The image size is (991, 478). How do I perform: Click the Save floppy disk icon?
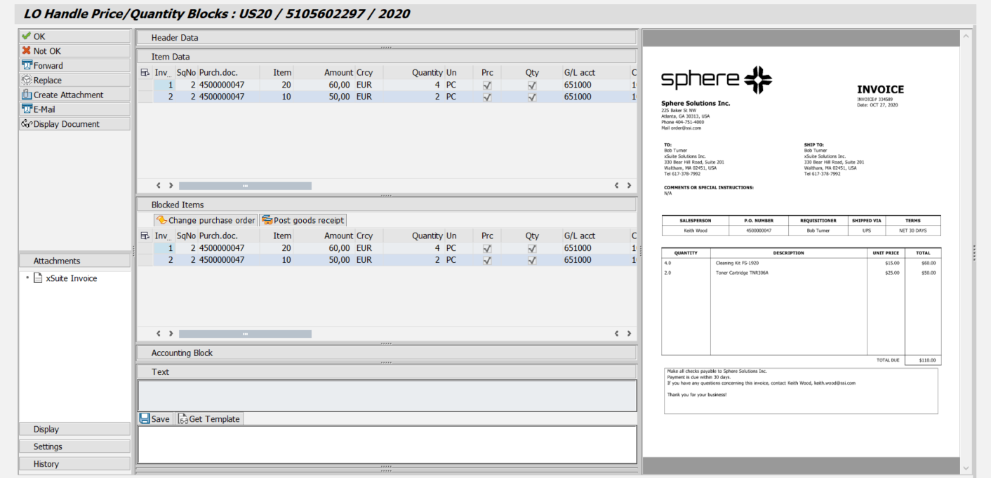(x=145, y=419)
